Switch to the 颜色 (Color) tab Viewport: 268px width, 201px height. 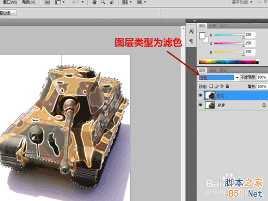[x=202, y=26]
